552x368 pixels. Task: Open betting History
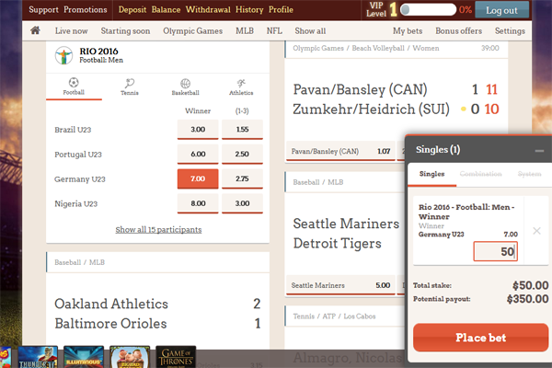tap(249, 9)
